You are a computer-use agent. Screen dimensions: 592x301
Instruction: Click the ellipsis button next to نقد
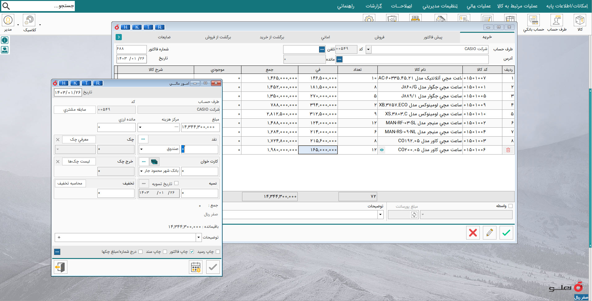(x=143, y=139)
